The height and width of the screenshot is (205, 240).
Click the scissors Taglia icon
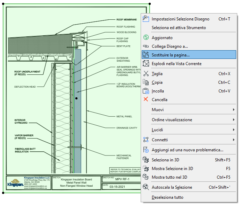tap(146, 74)
